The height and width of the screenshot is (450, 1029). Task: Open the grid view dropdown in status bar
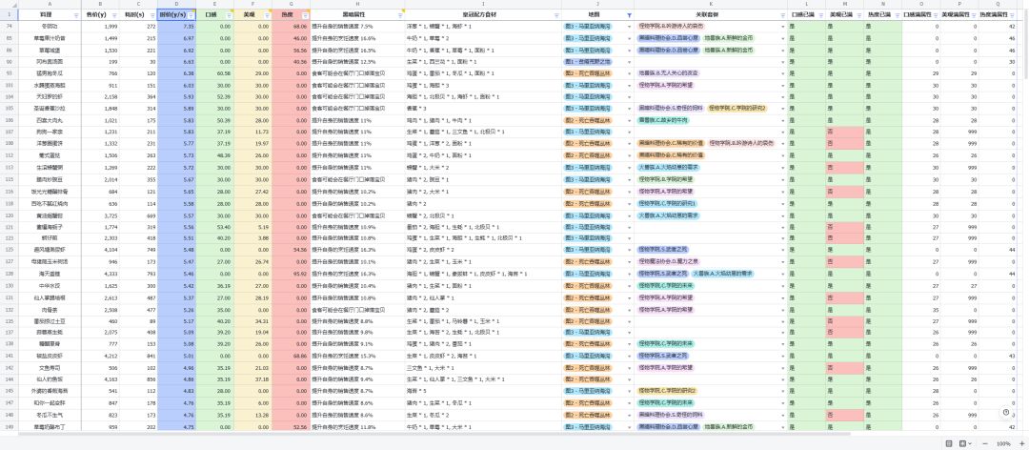pyautogui.click(x=965, y=443)
